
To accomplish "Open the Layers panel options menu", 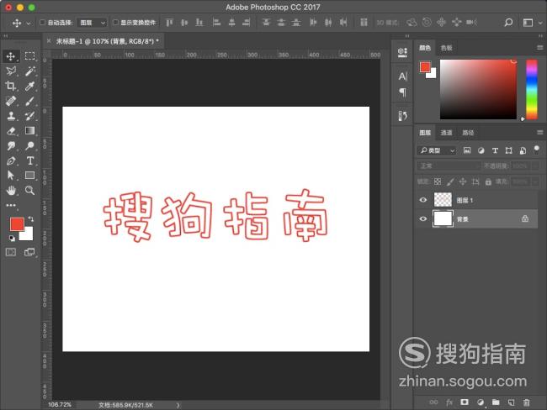I will point(540,133).
